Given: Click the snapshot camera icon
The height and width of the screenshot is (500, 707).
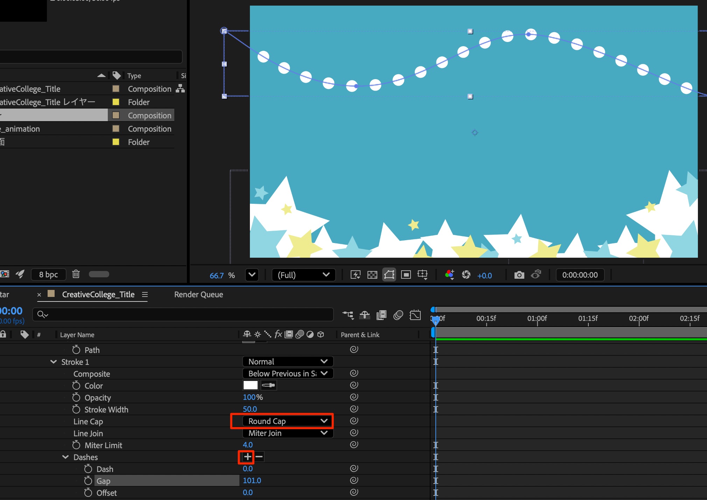Looking at the screenshot, I should (519, 275).
